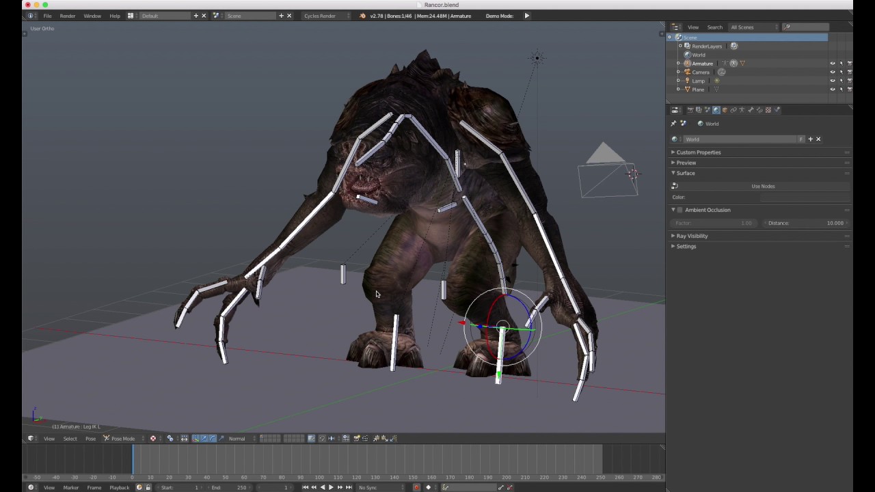Activate the 3D manipulator widget icon
Viewport: 875px width, 492px height.
click(196, 438)
